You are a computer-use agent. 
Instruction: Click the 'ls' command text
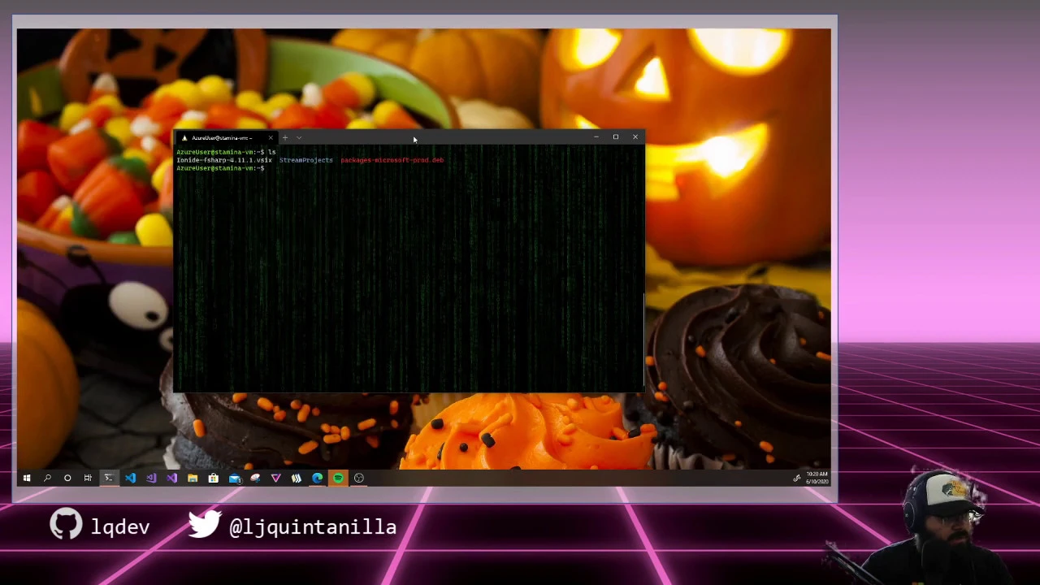click(x=272, y=152)
